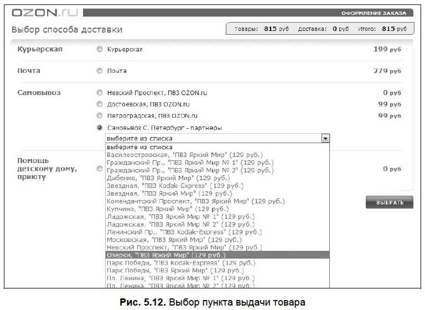
Task: Choose Невский Проспект, ПВЗ OZON.ru pickup
Action: pyautogui.click(x=100, y=93)
